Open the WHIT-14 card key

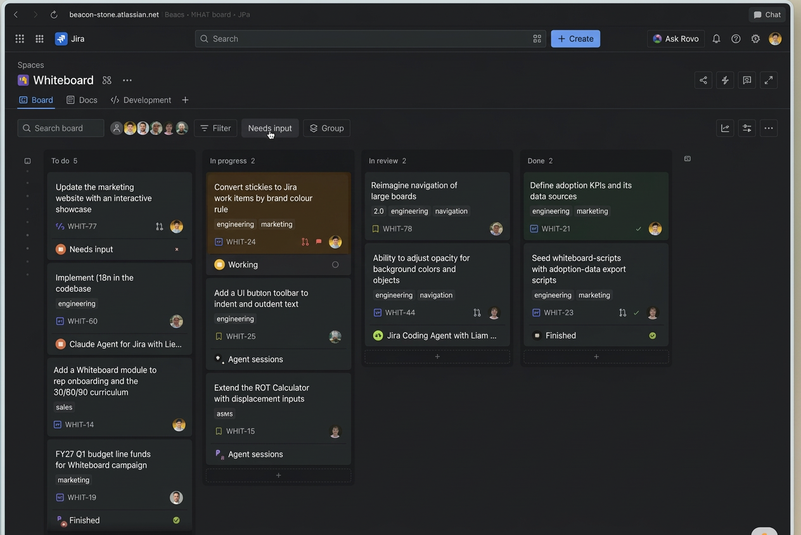(79, 425)
